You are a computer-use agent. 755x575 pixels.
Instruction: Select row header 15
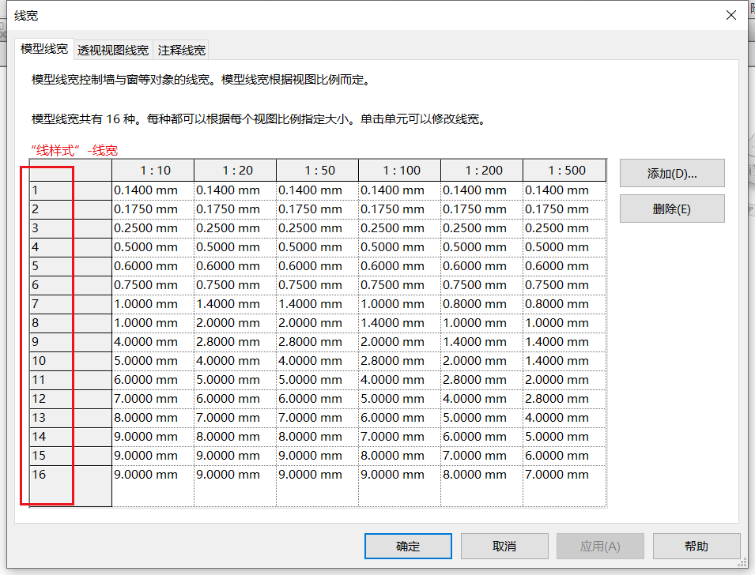pyautogui.click(x=71, y=456)
